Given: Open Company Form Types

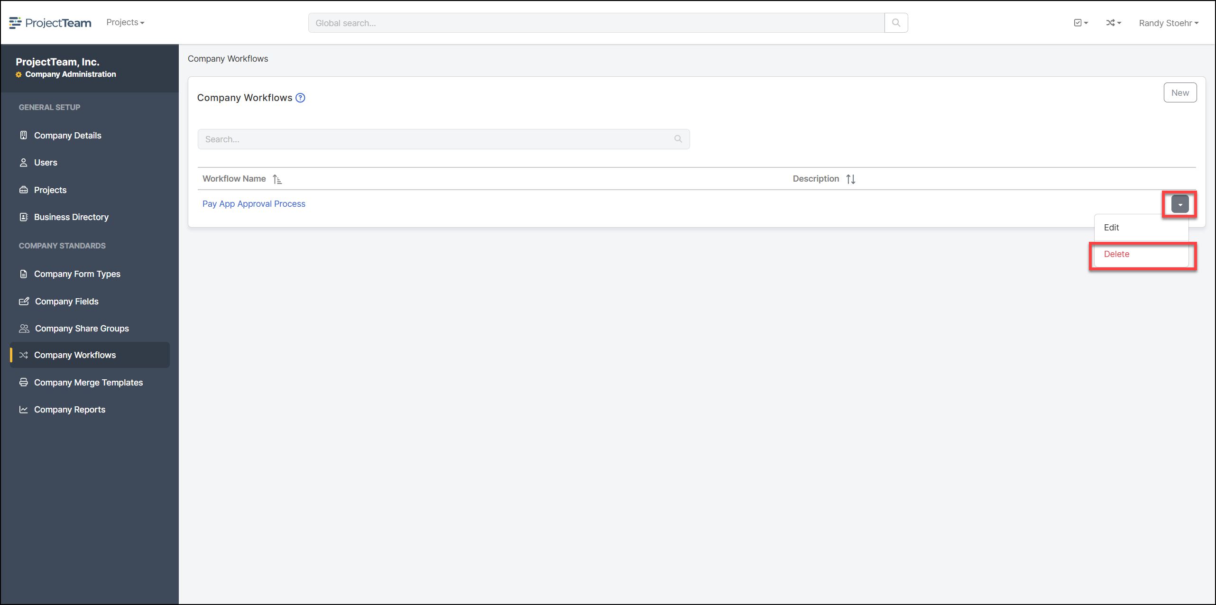Looking at the screenshot, I should 77,274.
